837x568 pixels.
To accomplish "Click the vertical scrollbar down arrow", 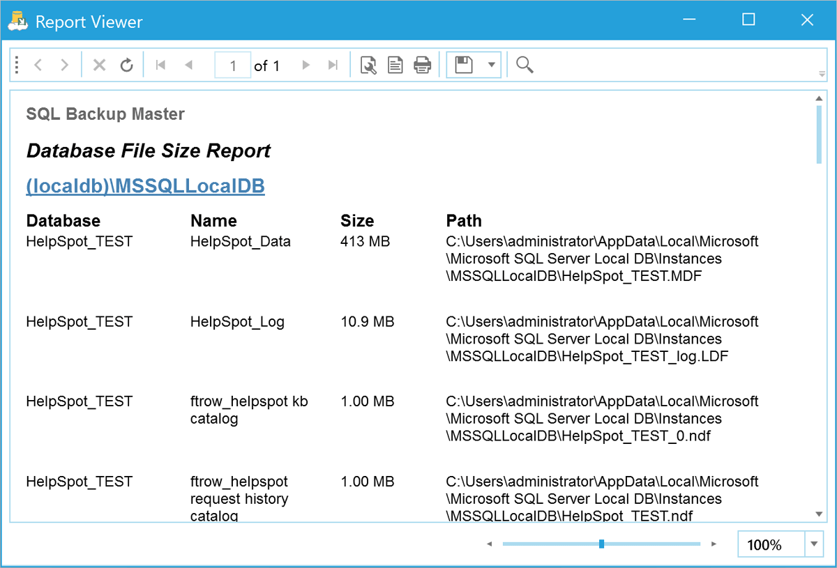I will click(820, 514).
